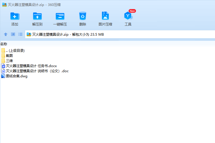Click the zip archive icon in address bar
The width and height of the screenshot is (215, 143).
(29, 34)
